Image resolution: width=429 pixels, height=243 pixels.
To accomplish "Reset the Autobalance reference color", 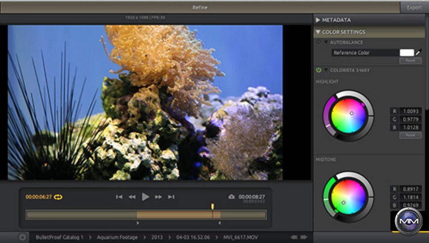I will click(410, 61).
